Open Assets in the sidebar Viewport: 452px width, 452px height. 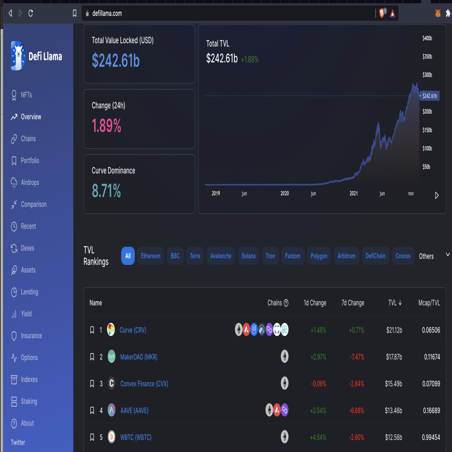[23, 270]
